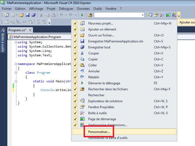Select the Program.cs tab
The image size is (195, 146).
[17, 30]
